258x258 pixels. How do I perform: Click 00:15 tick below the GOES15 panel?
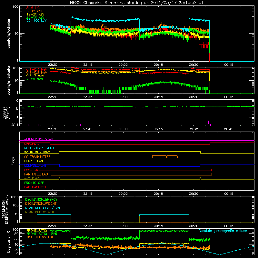click(x=158, y=129)
